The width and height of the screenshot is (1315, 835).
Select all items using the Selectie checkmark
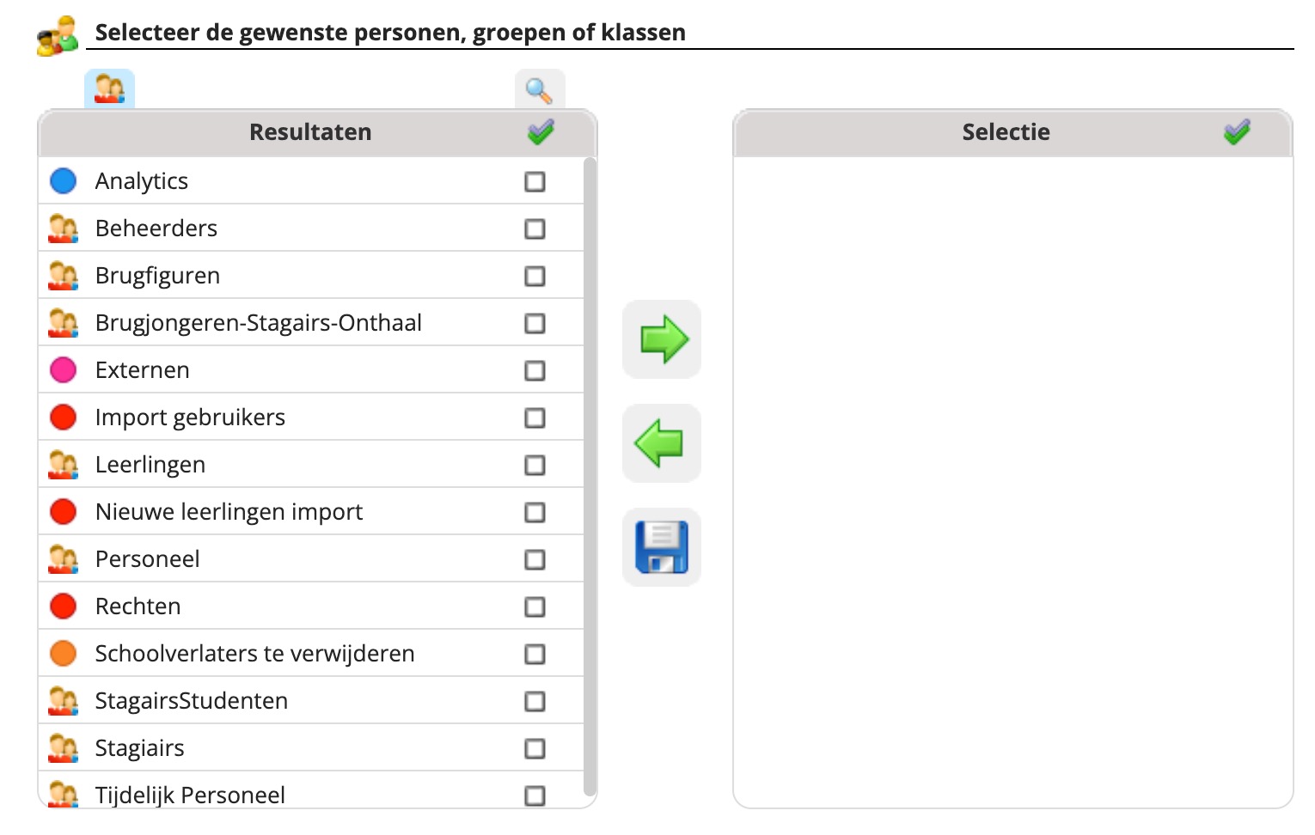coord(1236,131)
